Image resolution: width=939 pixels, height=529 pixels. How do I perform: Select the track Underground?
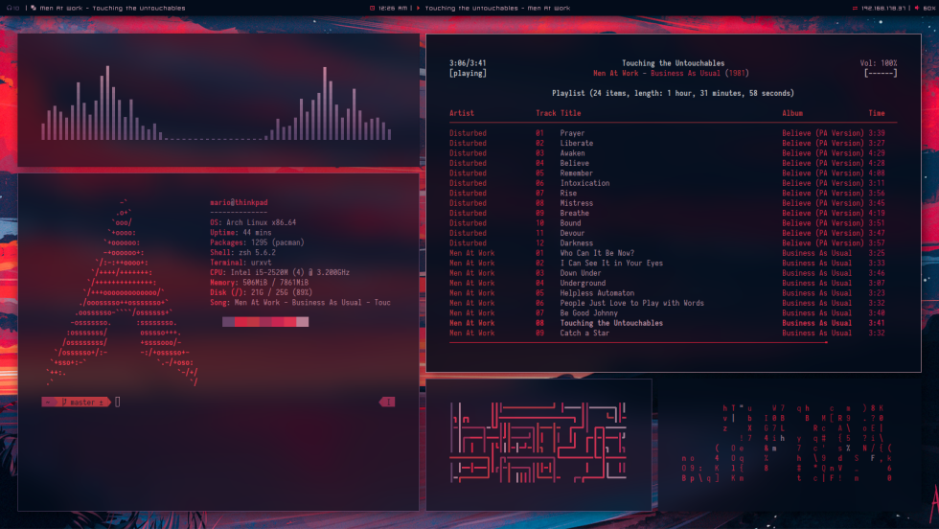coord(667,283)
